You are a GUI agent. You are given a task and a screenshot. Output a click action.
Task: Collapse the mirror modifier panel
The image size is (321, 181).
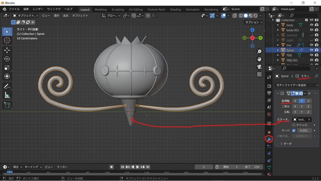point(278,93)
